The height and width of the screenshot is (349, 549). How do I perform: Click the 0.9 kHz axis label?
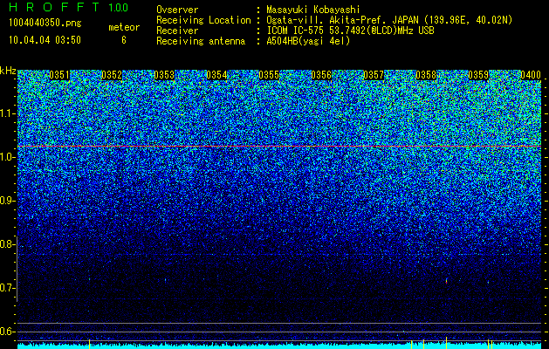pos(7,201)
